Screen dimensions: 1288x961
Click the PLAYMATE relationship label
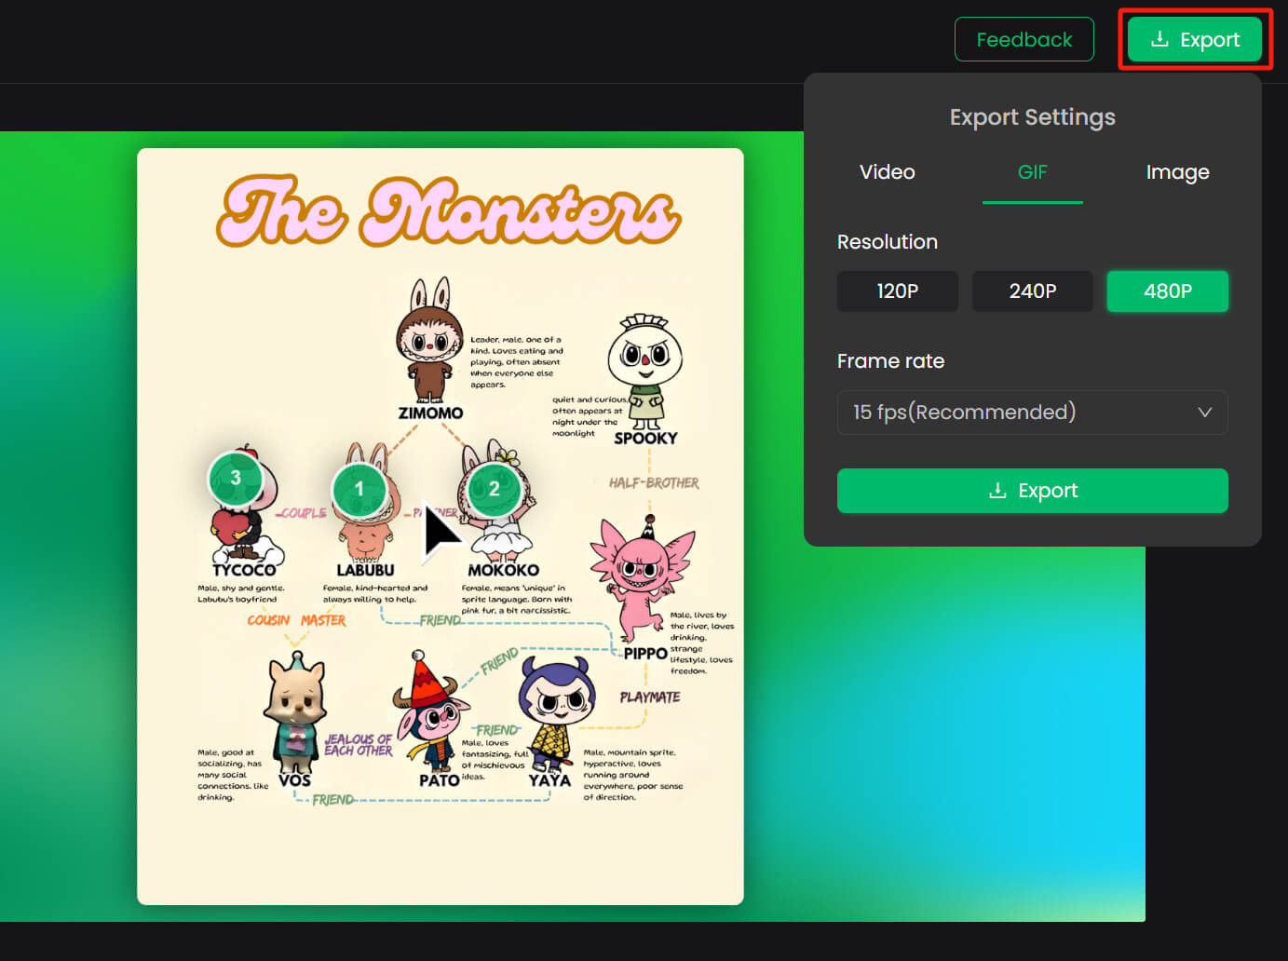tap(650, 697)
